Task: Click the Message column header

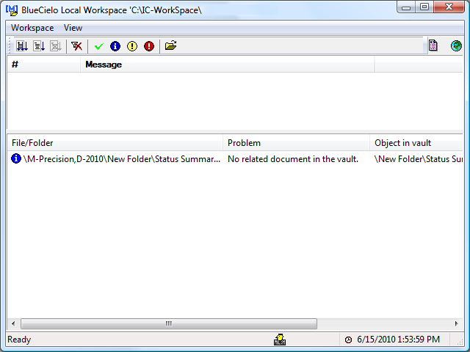Action: [x=227, y=65]
